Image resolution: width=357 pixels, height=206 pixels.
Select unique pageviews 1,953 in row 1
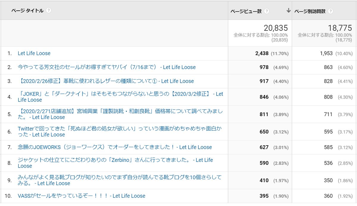[326, 54]
